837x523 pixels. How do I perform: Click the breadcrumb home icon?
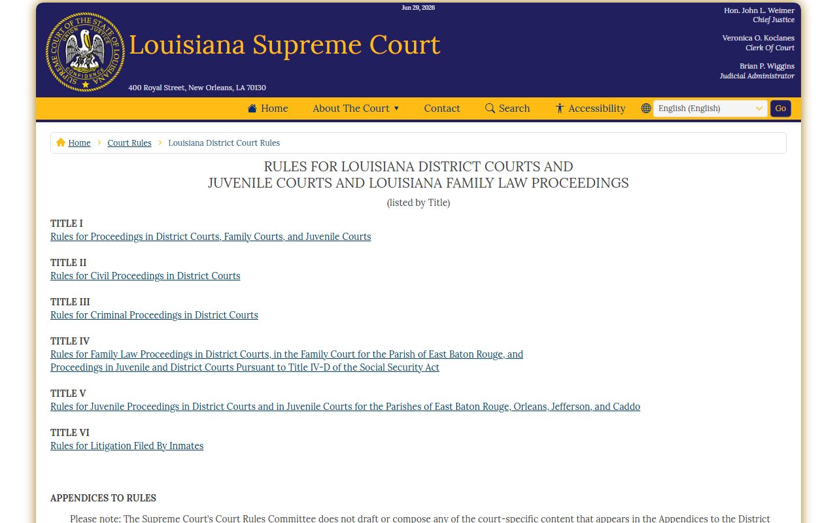(x=61, y=143)
